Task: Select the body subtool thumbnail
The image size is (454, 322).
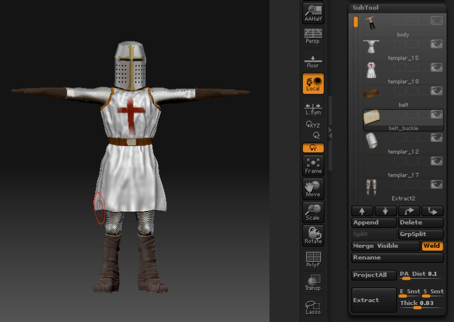Action: tap(371, 23)
